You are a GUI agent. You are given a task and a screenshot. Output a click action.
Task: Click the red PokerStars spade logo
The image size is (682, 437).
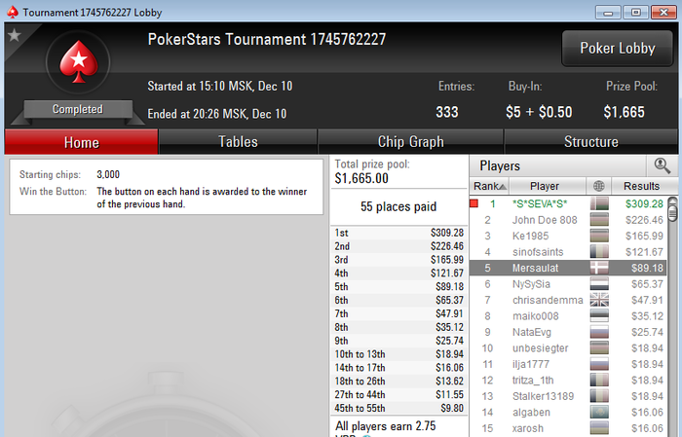78,61
